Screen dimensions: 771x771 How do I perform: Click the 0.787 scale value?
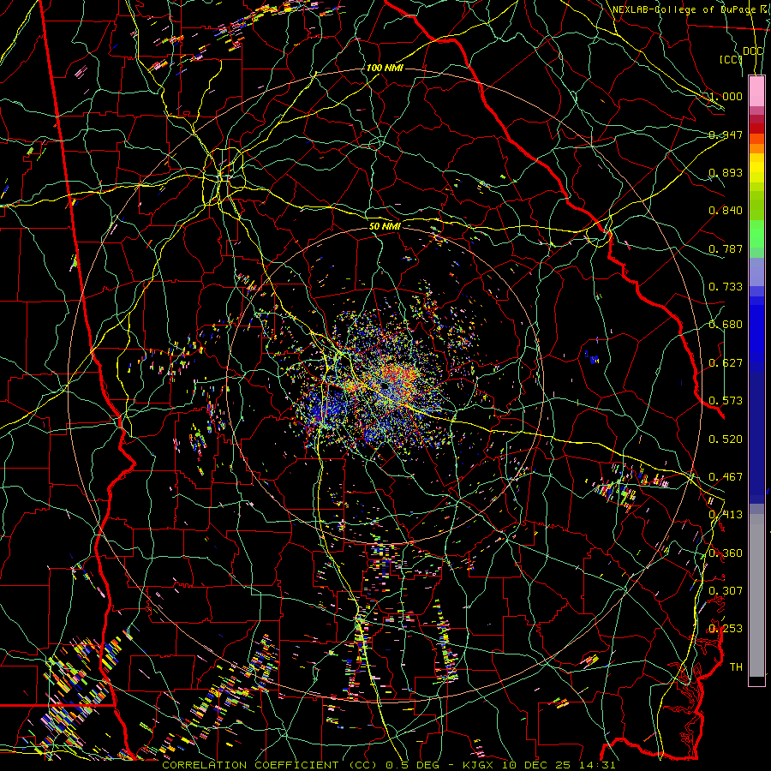click(726, 248)
